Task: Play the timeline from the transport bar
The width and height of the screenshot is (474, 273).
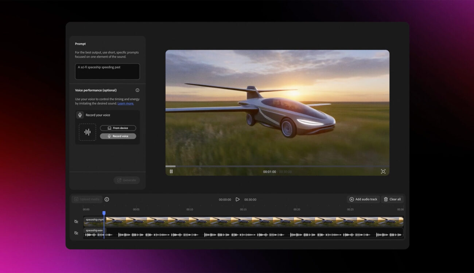Action: (x=238, y=199)
